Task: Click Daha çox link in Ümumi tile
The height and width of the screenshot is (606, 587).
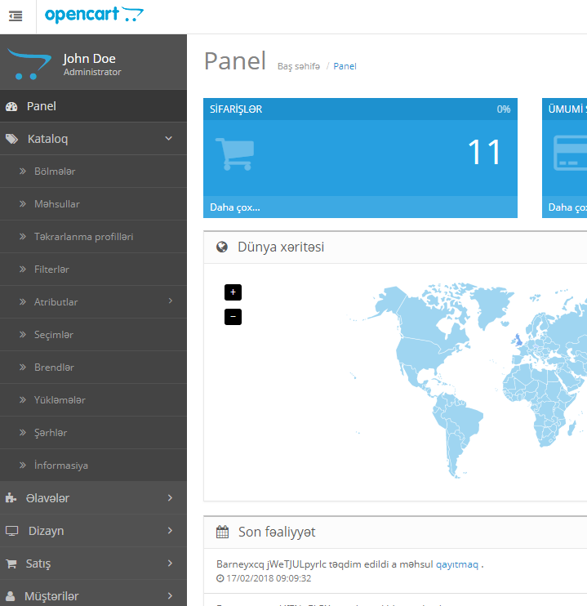Action: pyautogui.click(x=567, y=207)
